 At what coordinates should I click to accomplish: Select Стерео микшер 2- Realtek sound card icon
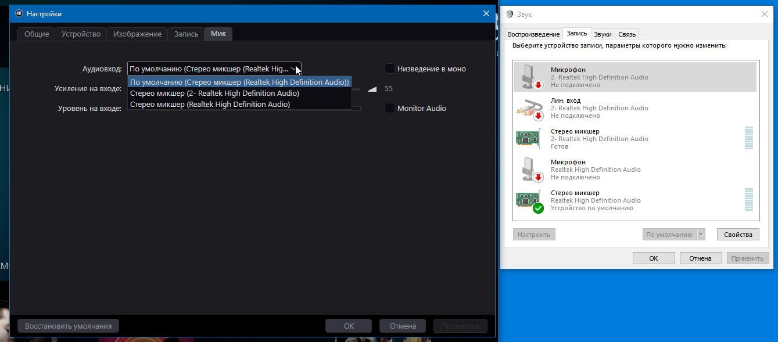point(529,138)
